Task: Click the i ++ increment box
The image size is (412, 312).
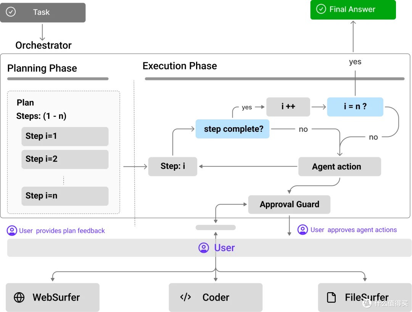Action: (x=288, y=107)
